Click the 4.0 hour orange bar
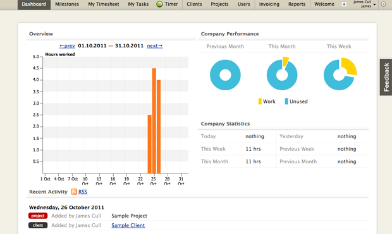Screen dimensions: 392x234 pyautogui.click(x=159, y=127)
